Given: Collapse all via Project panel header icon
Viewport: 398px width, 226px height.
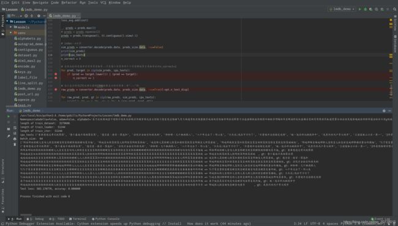Looking at the screenshot, I should pyautogui.click(x=32, y=16).
